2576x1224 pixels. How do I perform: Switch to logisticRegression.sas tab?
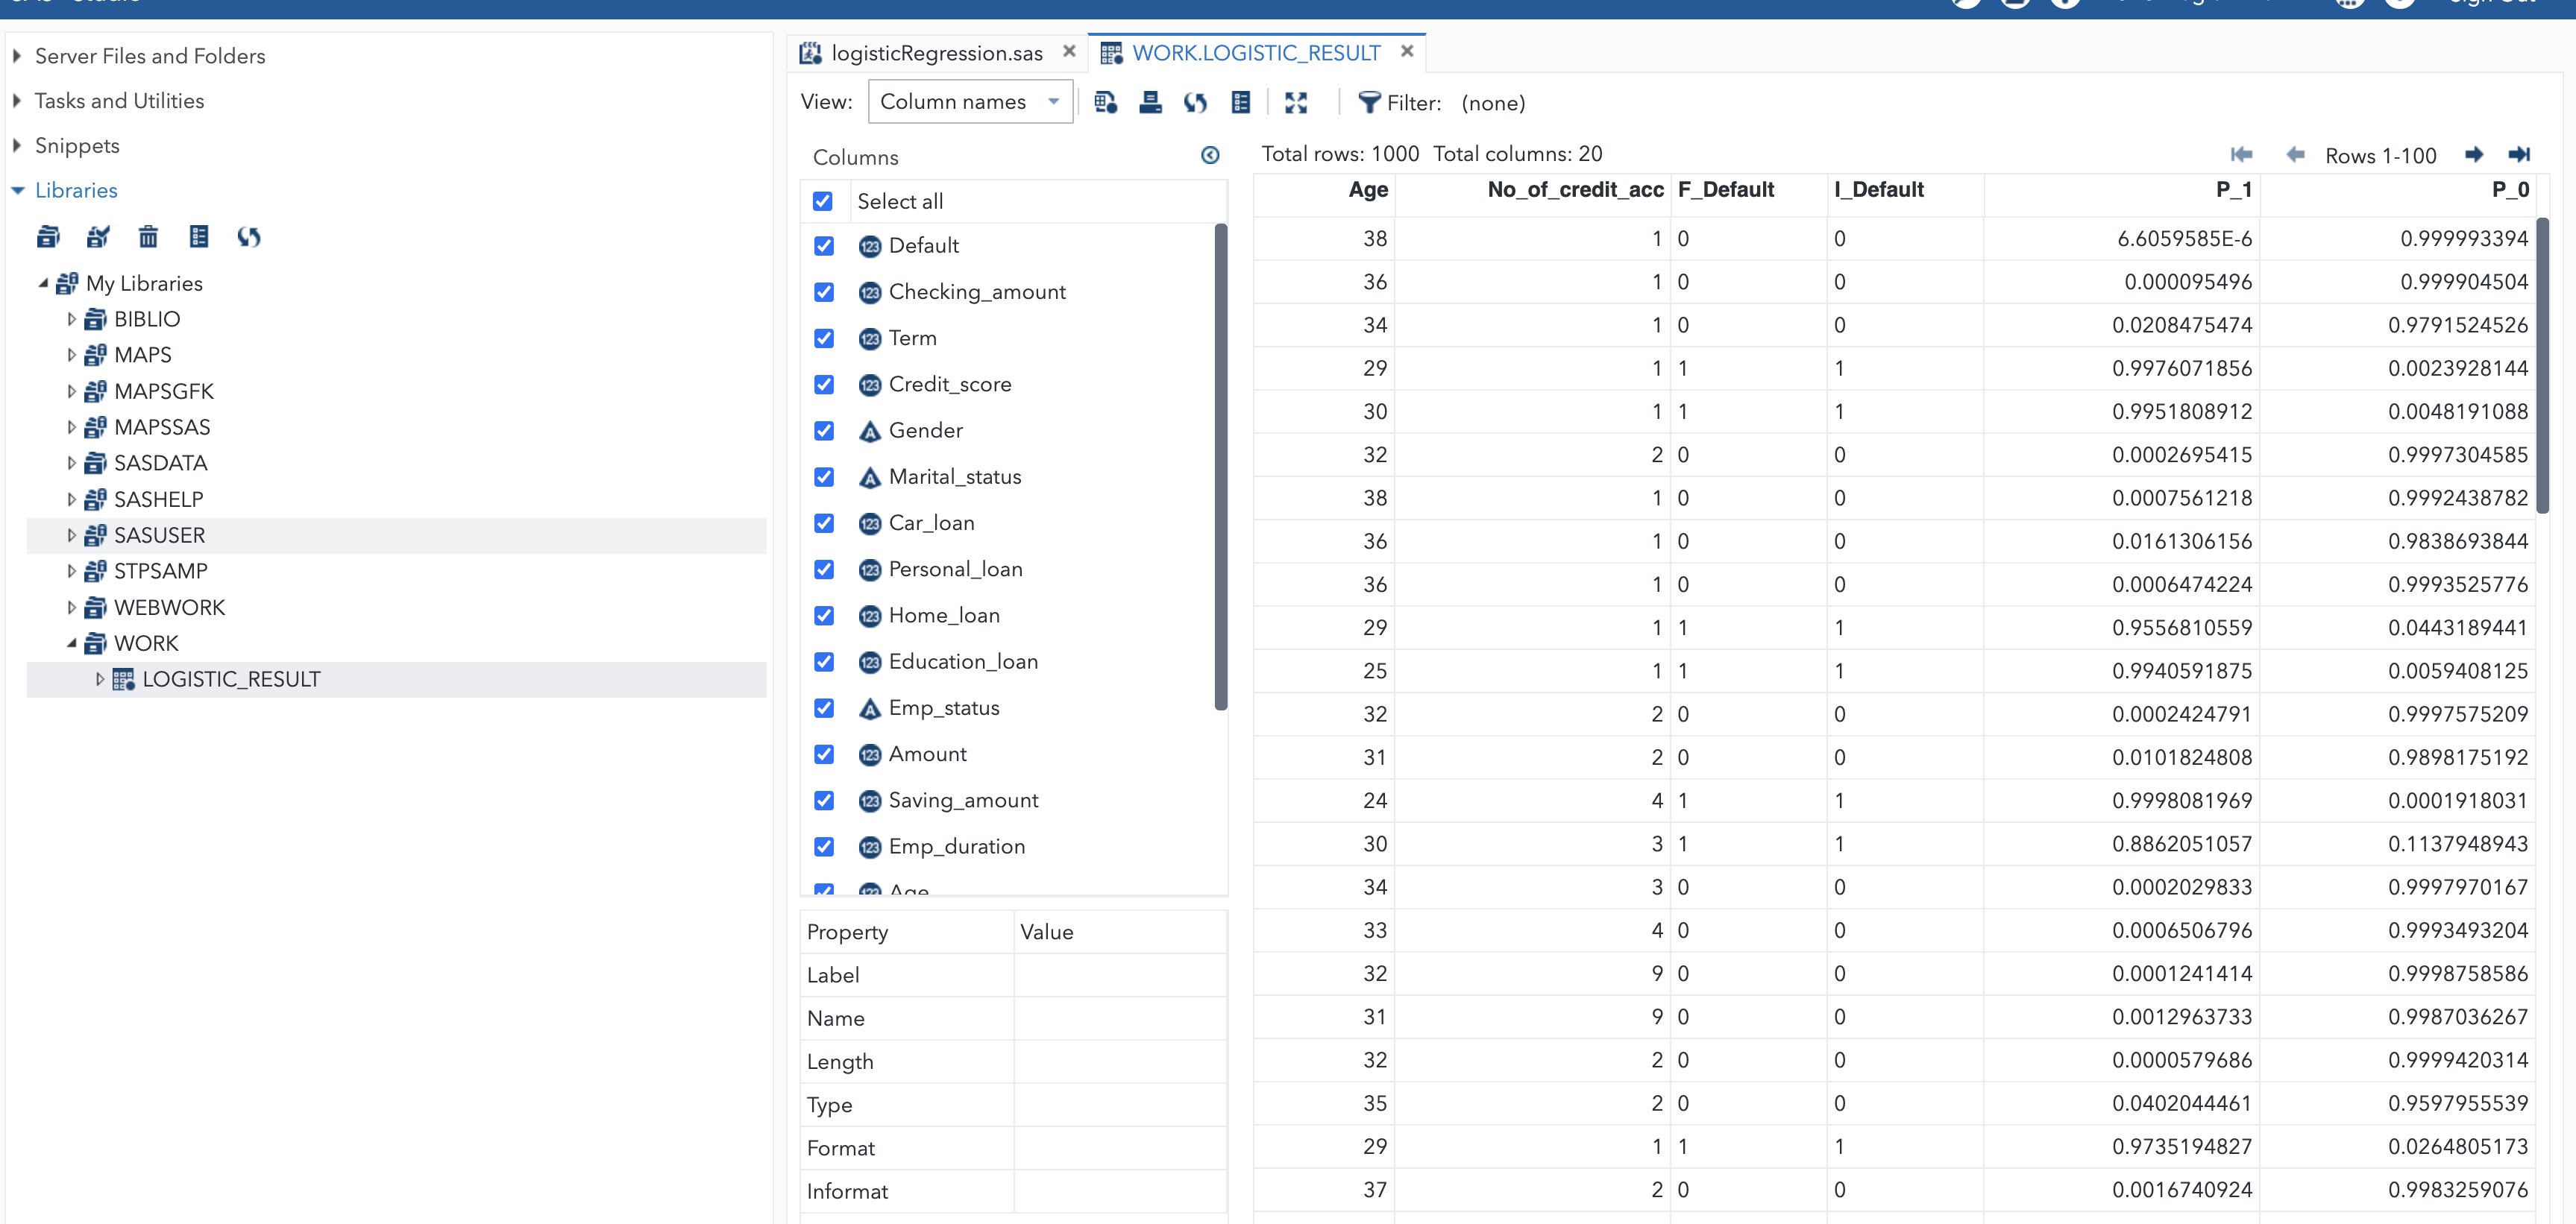[x=937, y=53]
